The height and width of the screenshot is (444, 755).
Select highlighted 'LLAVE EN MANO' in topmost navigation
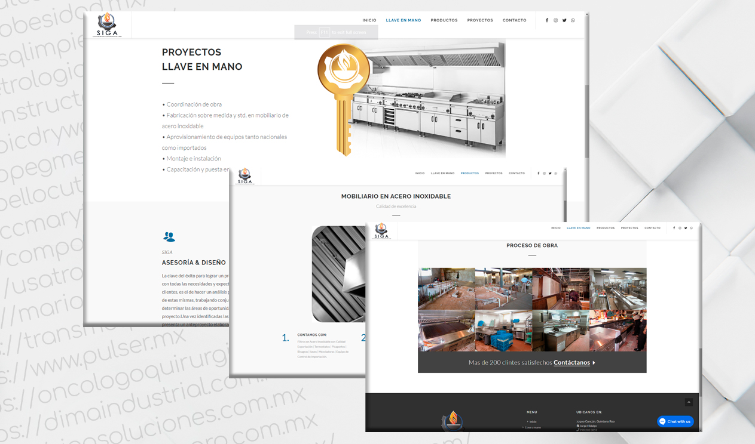click(x=404, y=20)
